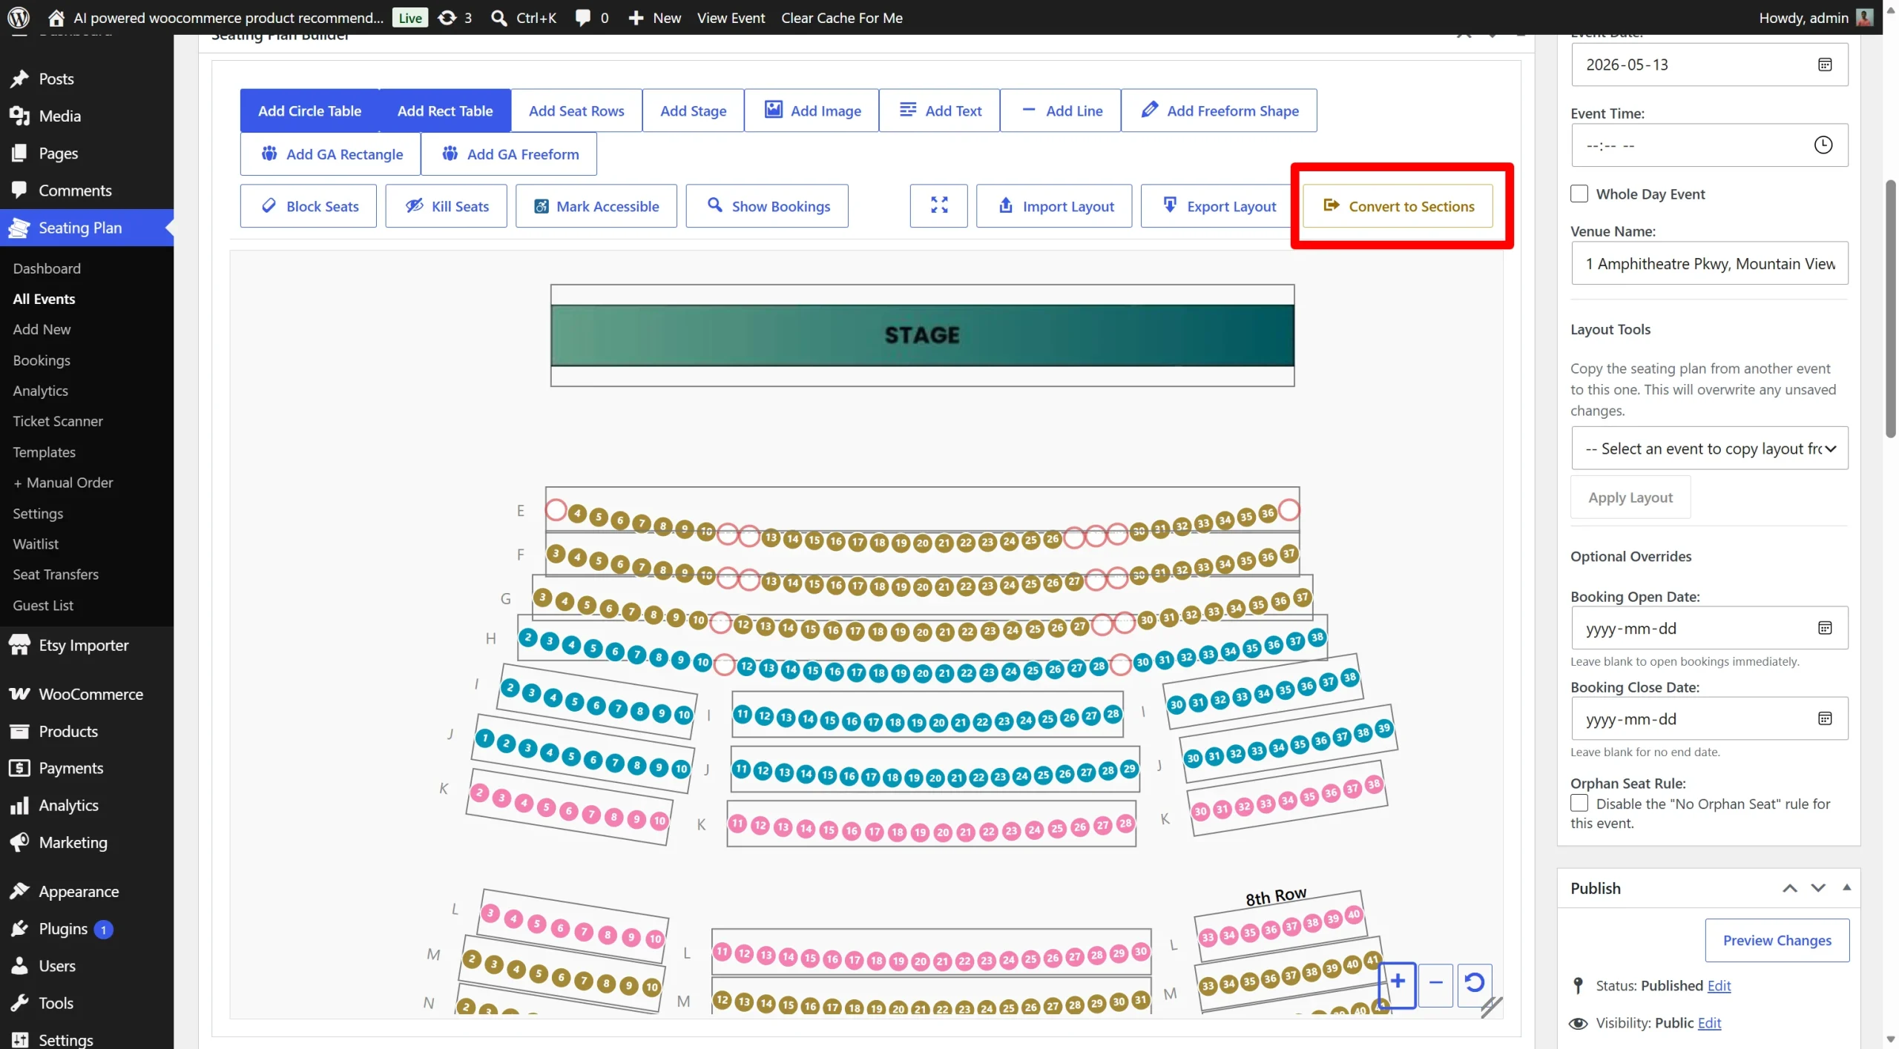Open the Event Date calendar picker icon

(x=1825, y=64)
